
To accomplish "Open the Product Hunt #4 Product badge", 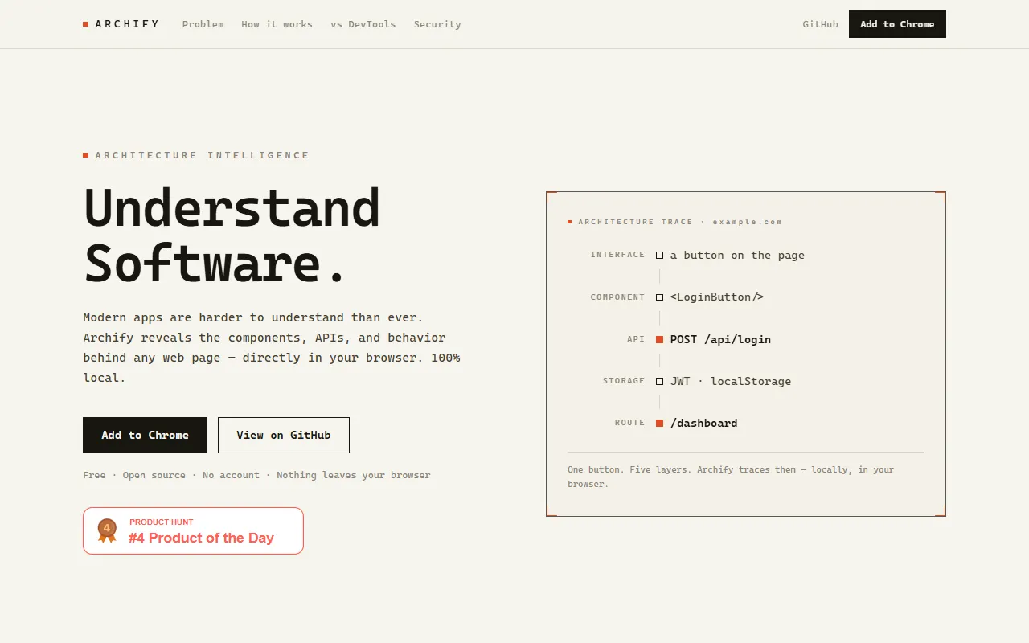I will [193, 530].
